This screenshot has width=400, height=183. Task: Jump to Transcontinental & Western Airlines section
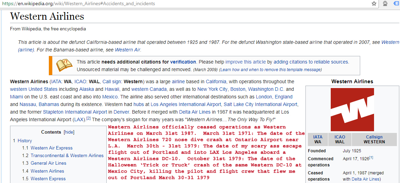click(x=67, y=155)
